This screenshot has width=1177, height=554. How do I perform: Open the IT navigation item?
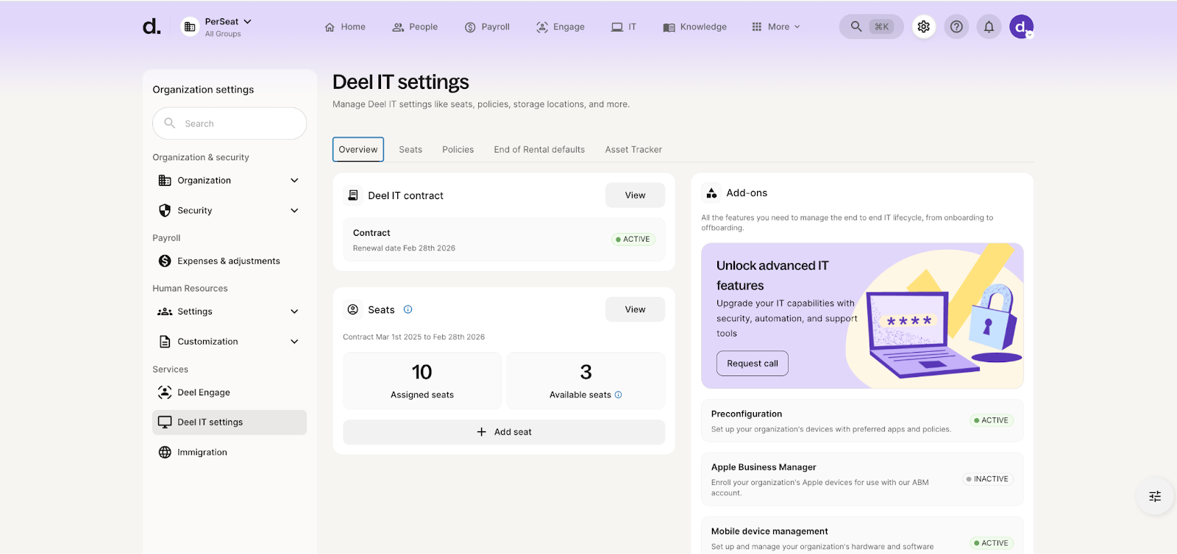pos(623,27)
